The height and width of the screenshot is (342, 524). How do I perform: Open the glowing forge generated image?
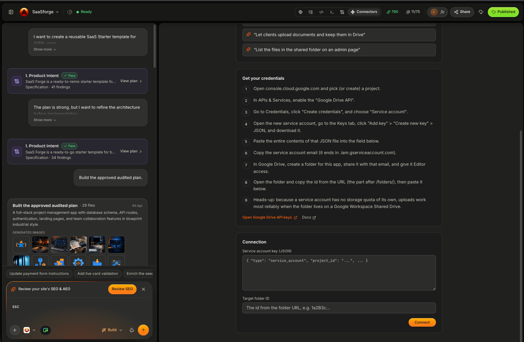pos(40,244)
